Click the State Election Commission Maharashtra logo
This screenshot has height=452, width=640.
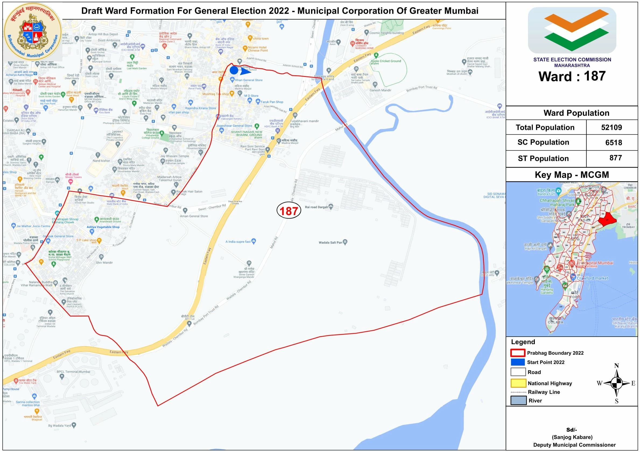pos(572,30)
